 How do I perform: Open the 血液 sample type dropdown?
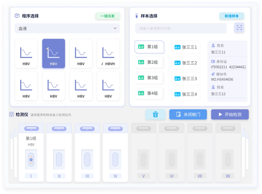67,28
